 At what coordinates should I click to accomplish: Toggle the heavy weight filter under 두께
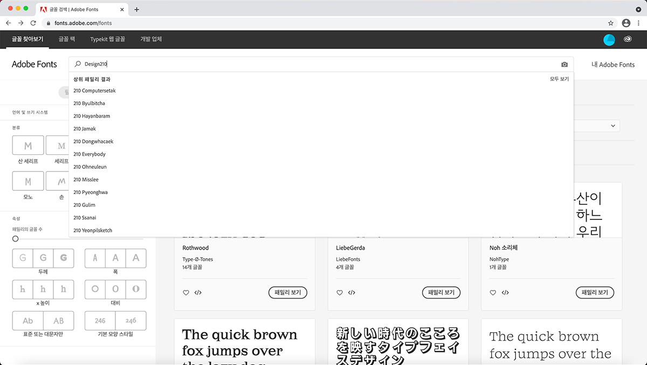[x=63, y=258]
